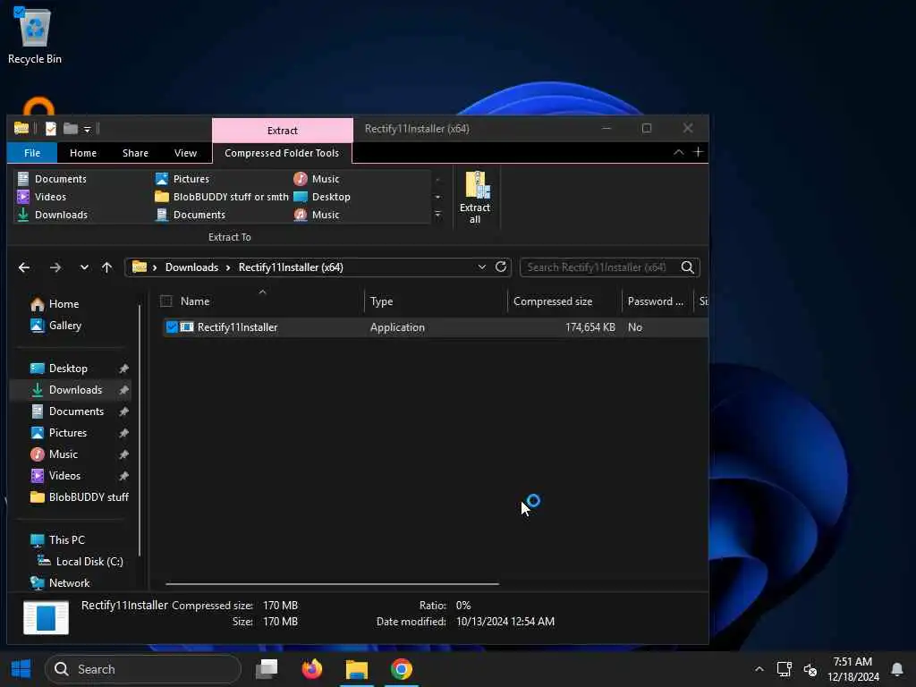Viewport: 916px width, 687px height.
Task: Click the Rectify11Installer (x64) breadcrumb
Action: [x=291, y=267]
